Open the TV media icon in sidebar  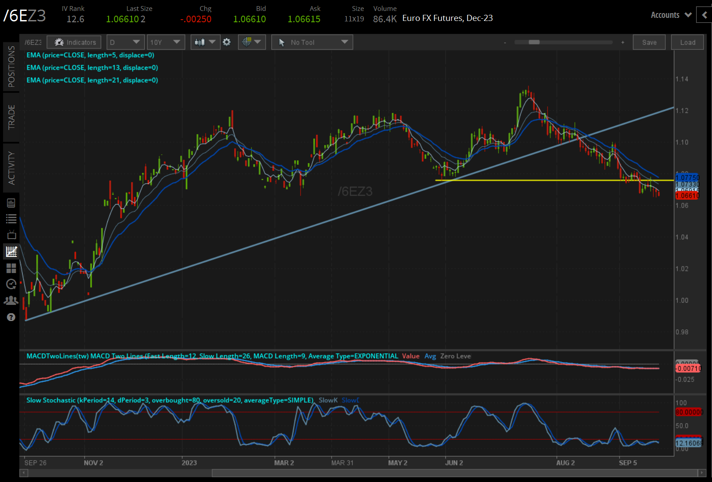pos(11,235)
